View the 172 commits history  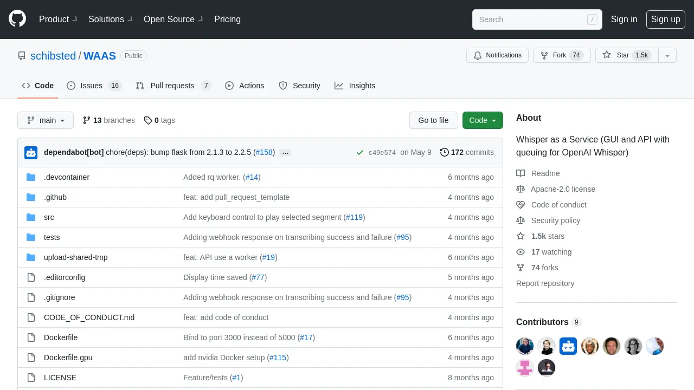pyautogui.click(x=467, y=152)
